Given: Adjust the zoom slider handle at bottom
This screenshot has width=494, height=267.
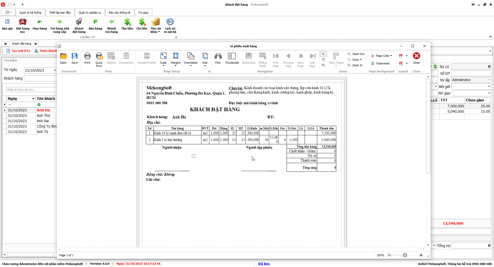Looking at the screenshot, I should (405, 255).
